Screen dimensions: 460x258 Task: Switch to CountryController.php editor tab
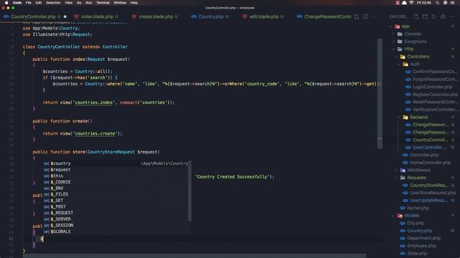(x=33, y=16)
